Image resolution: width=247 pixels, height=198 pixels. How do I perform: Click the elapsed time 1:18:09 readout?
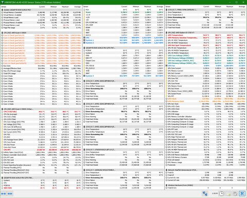coord(215,193)
